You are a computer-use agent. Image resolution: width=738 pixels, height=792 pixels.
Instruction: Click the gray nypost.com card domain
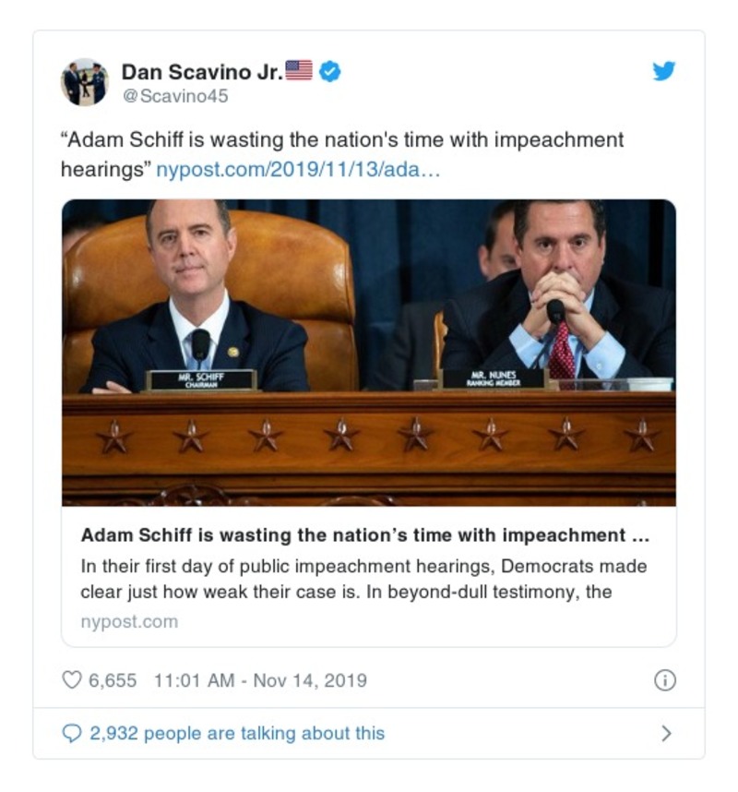(x=129, y=621)
